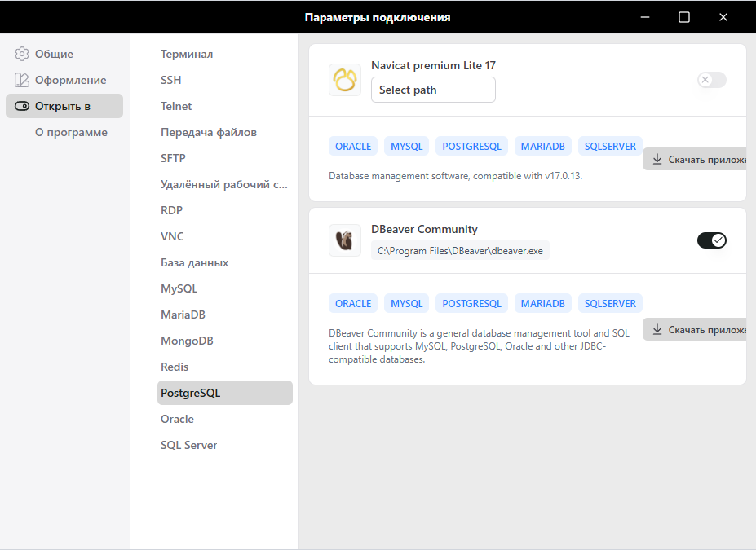The height and width of the screenshot is (550, 756).
Task: Click the POSTGRESQL tag under Navicat
Action: pos(471,147)
